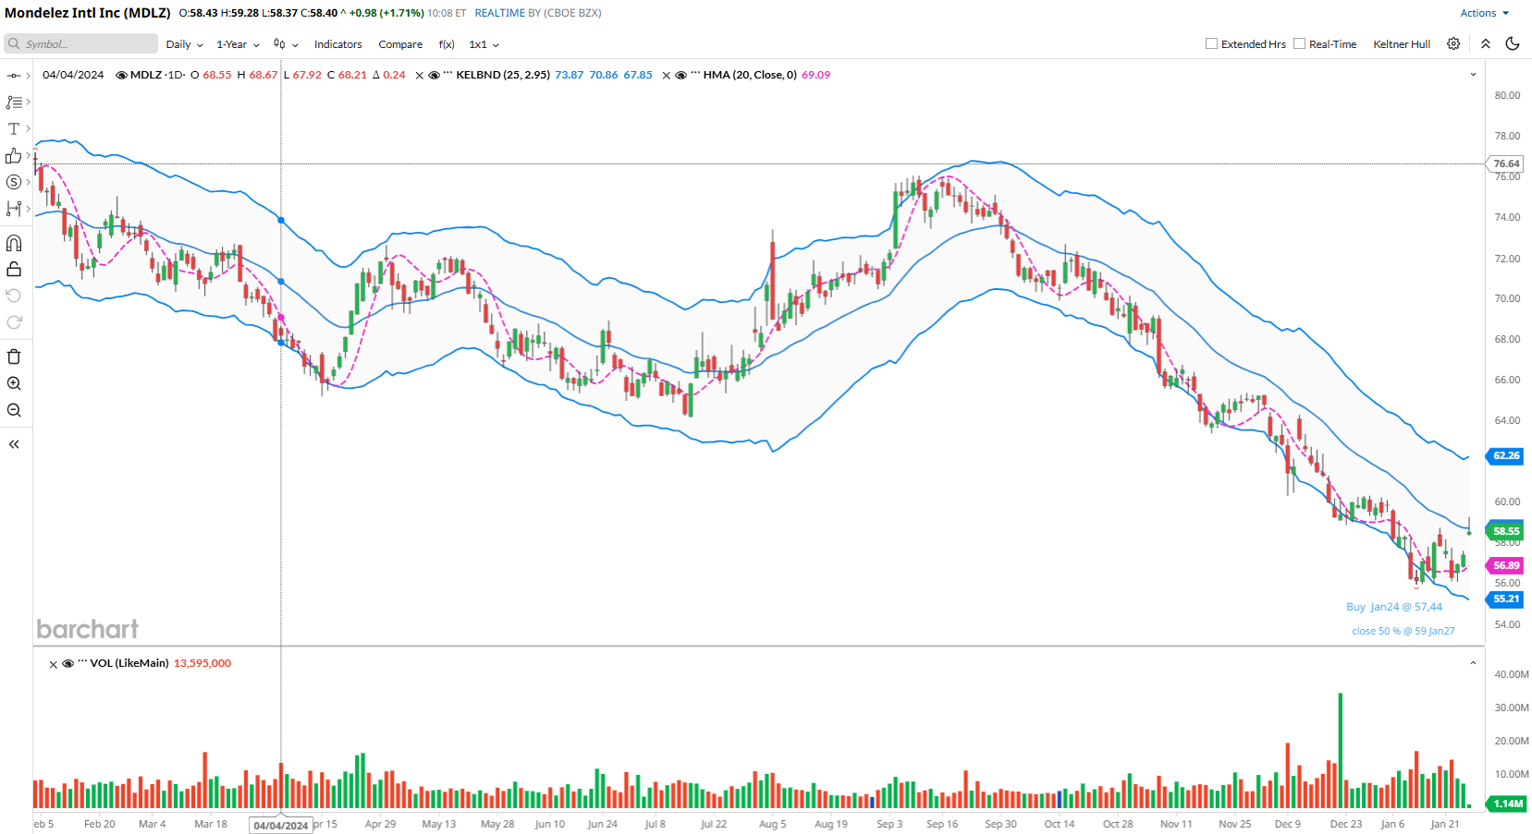Enable the magnet snap tool
This screenshot has width=1532, height=834.
[x=14, y=243]
